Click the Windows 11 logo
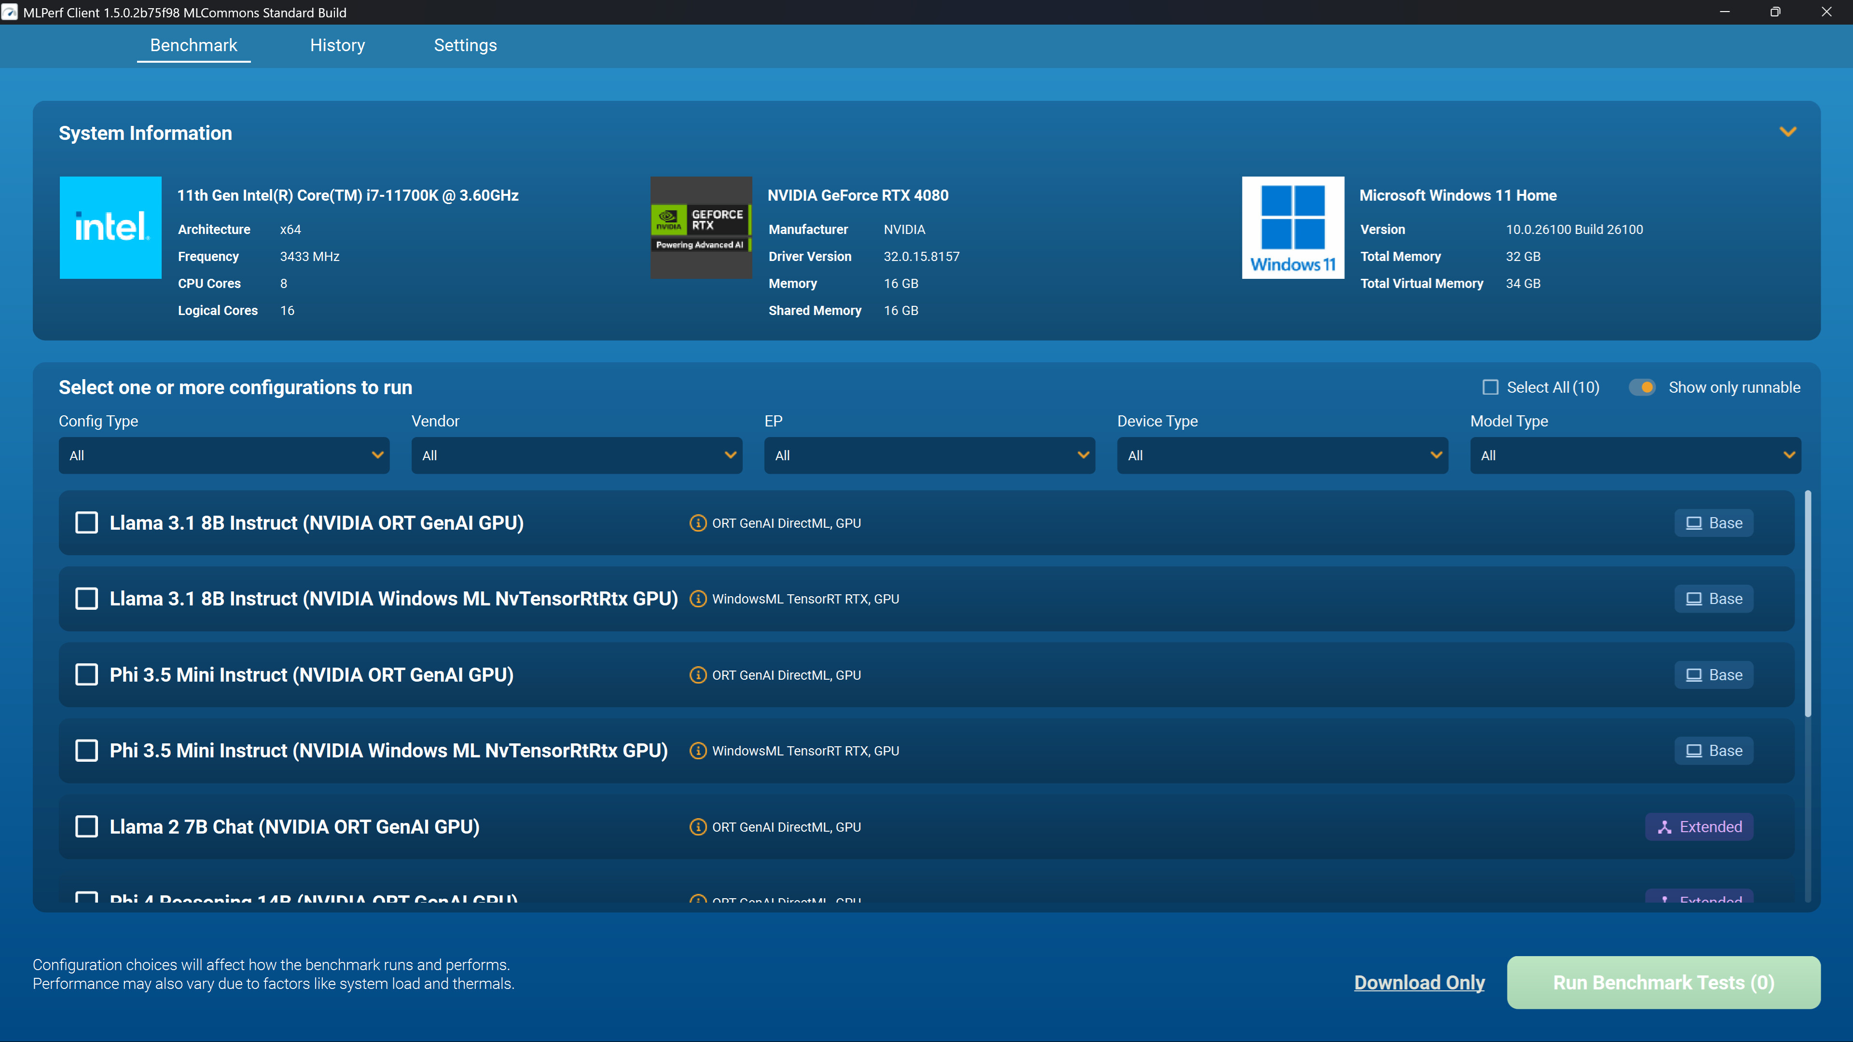 [1293, 227]
